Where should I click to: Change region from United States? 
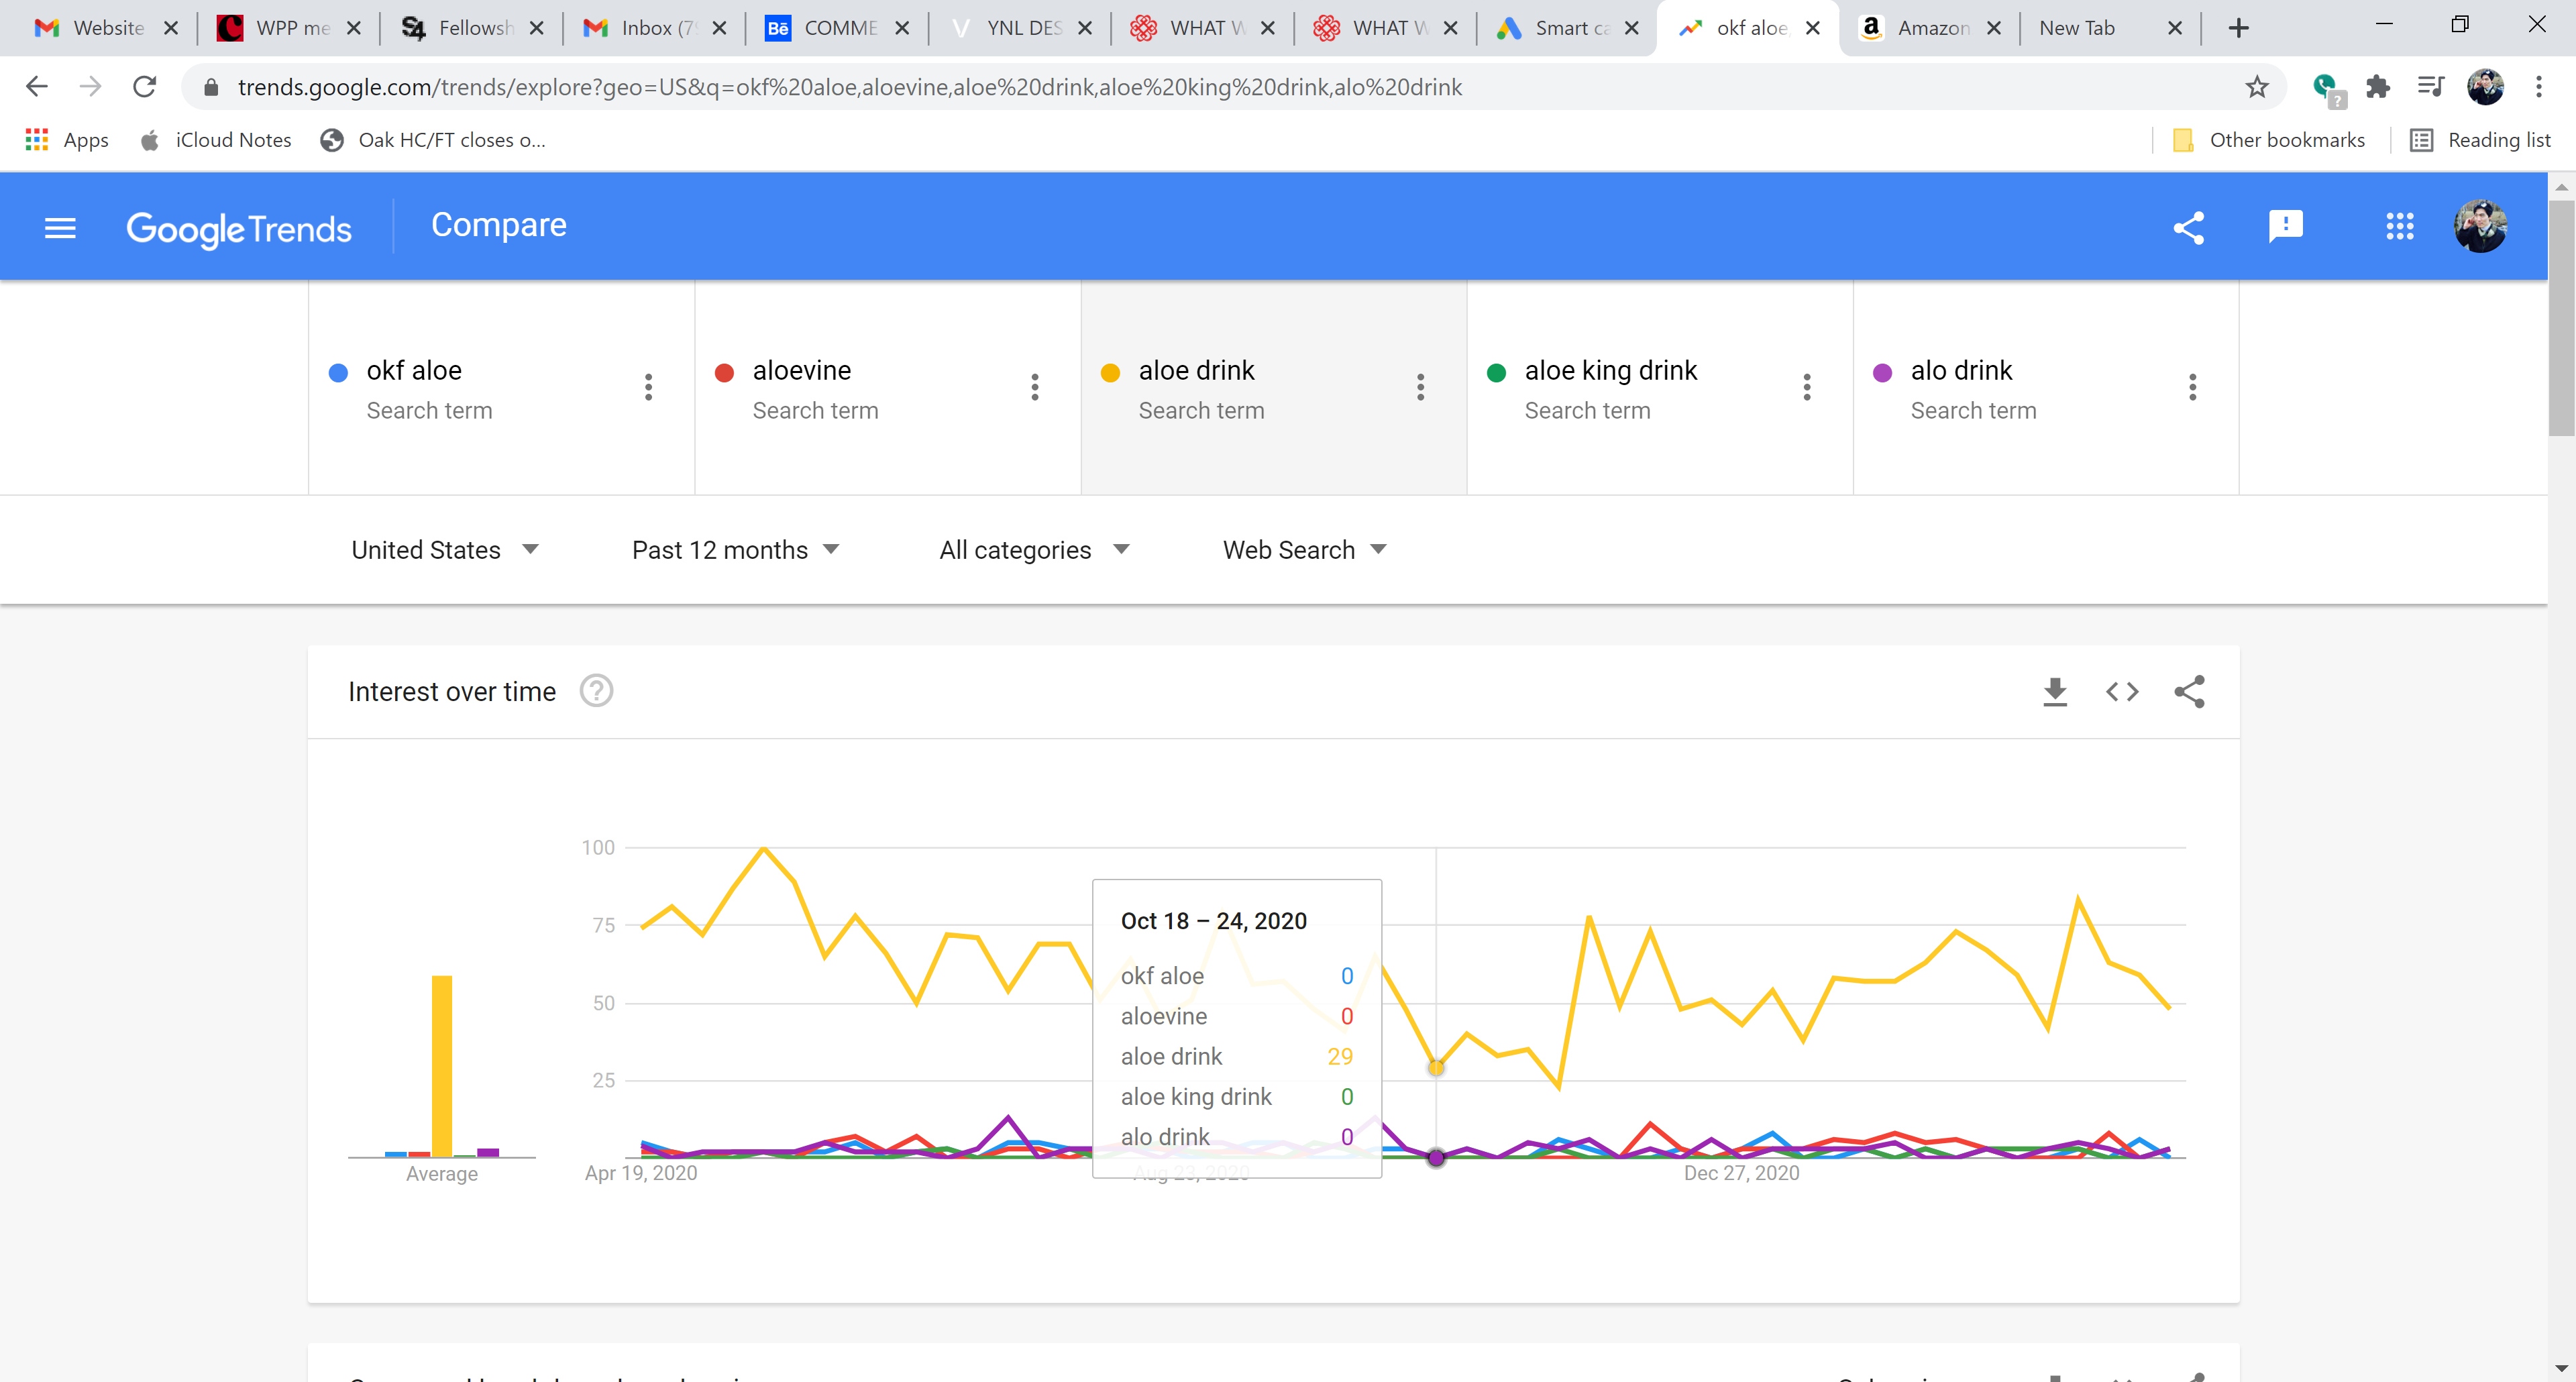click(445, 550)
